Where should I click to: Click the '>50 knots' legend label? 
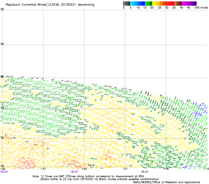pos(201,8)
